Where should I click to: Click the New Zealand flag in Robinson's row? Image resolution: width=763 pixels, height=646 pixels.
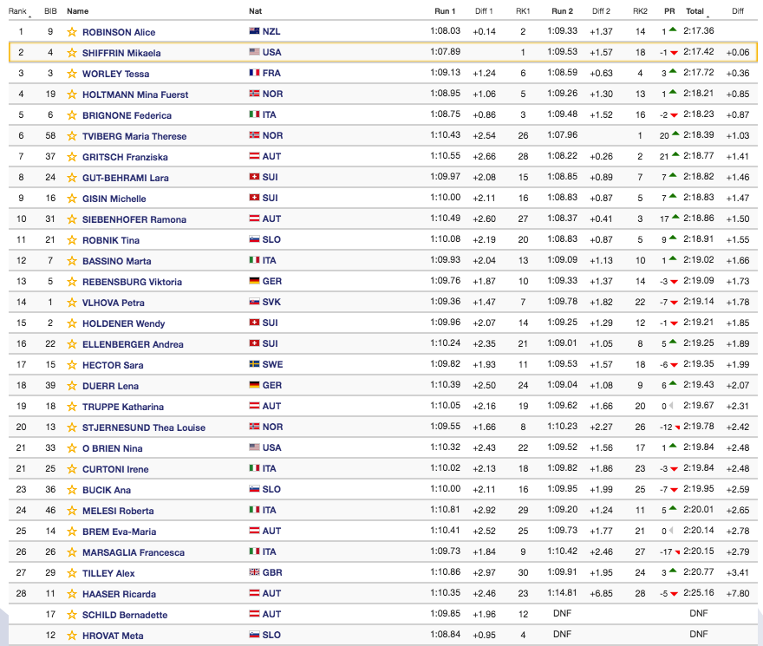click(x=254, y=31)
